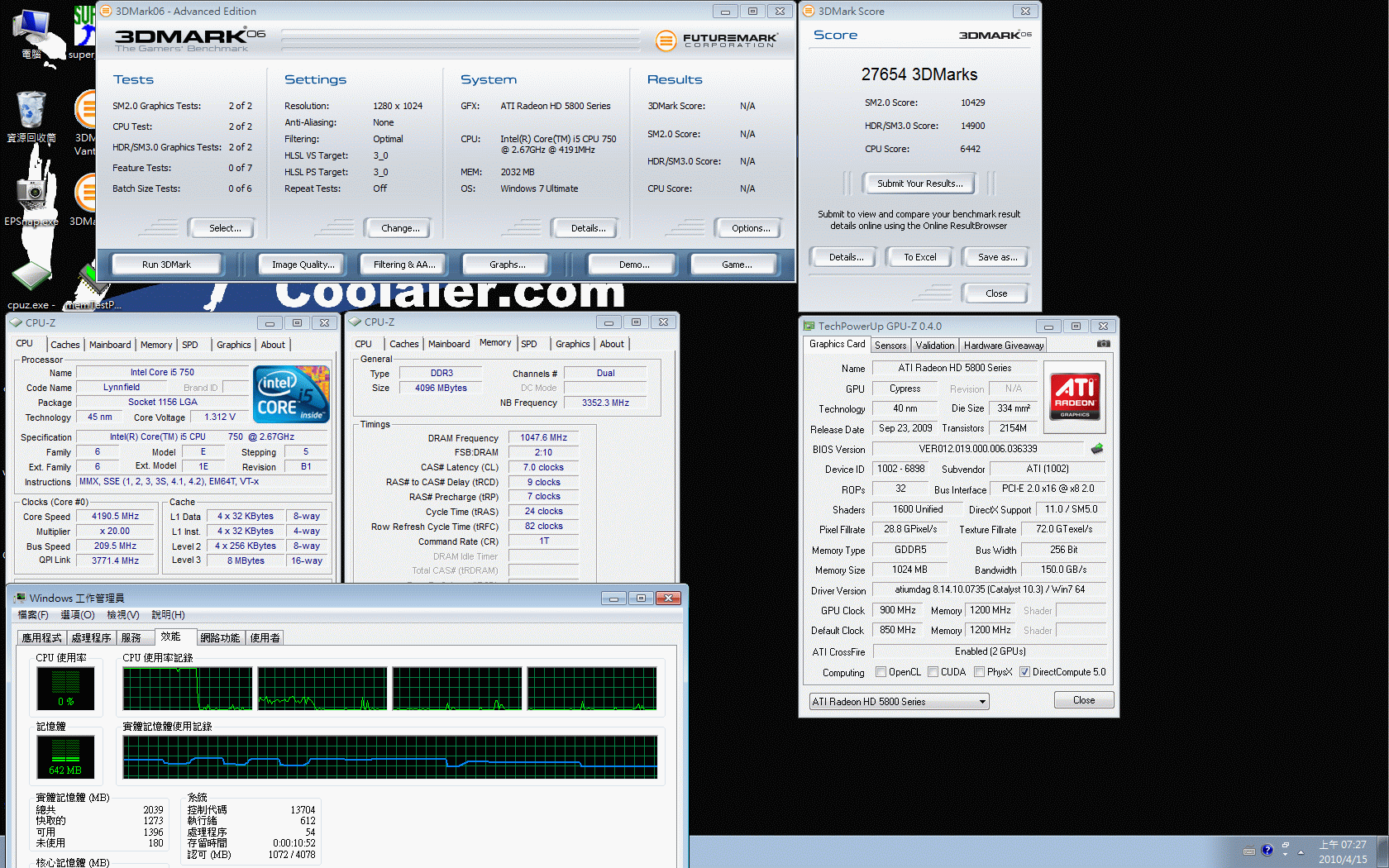
Task: Open the GPU selection dropdown in GPU-Z
Action: [x=899, y=702]
